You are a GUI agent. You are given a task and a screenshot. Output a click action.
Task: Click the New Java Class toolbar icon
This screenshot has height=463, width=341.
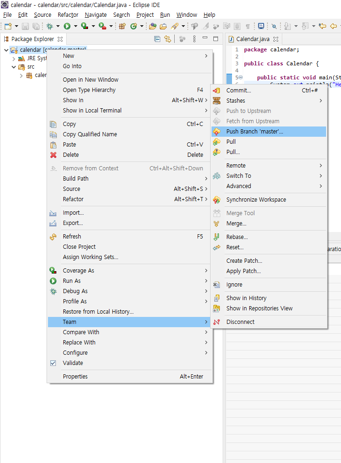click(134, 26)
